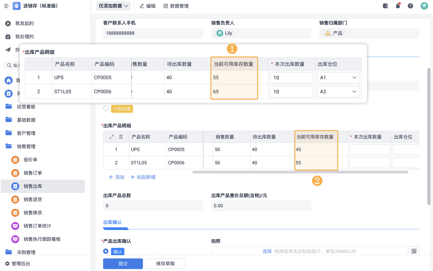Open the user avatar at top right
The width and height of the screenshot is (433, 271).
click(x=424, y=6)
